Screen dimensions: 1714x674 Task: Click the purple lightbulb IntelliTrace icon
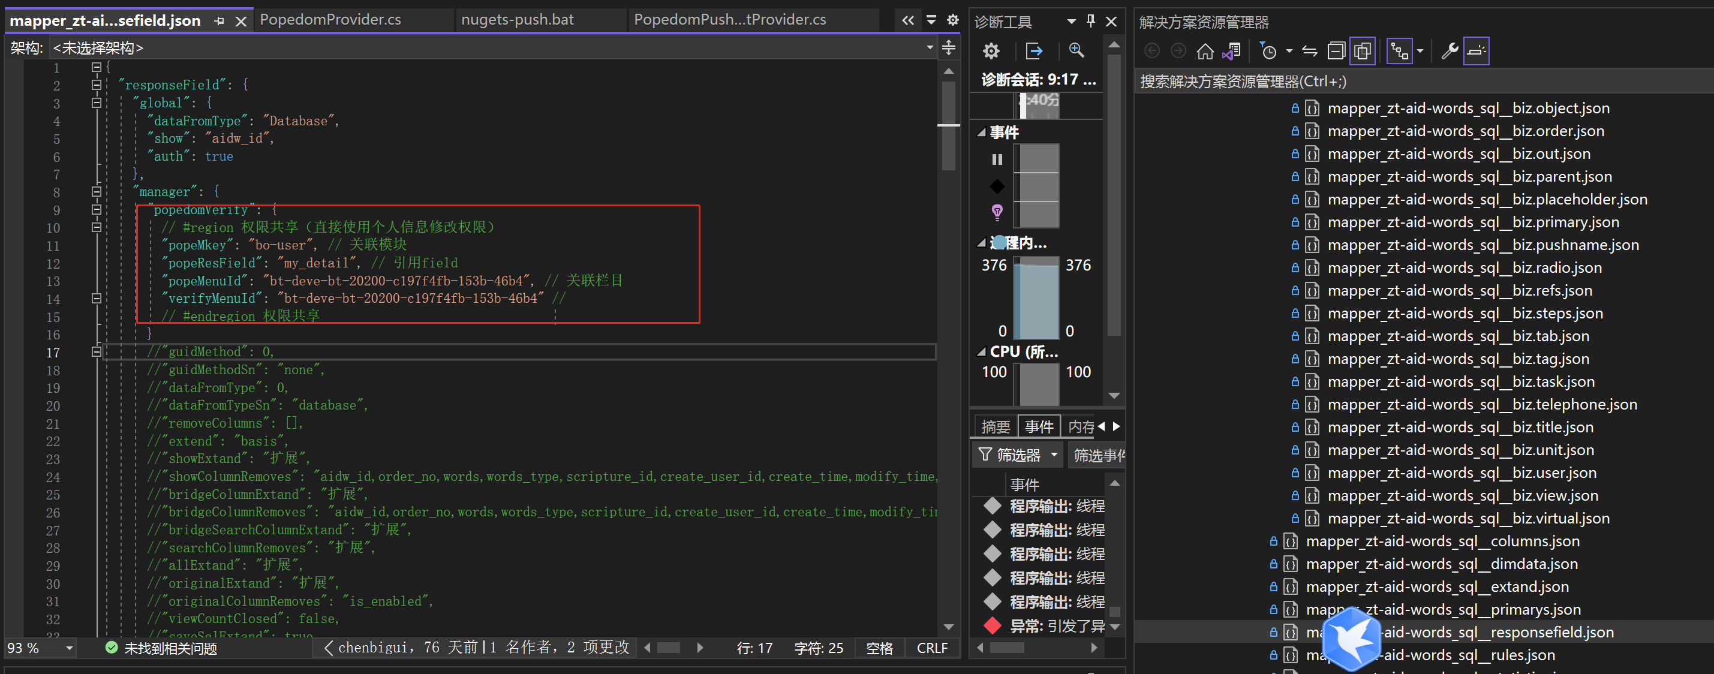(x=997, y=212)
